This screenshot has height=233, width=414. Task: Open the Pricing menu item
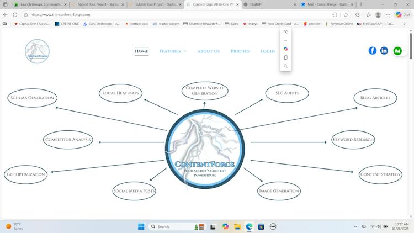click(240, 51)
